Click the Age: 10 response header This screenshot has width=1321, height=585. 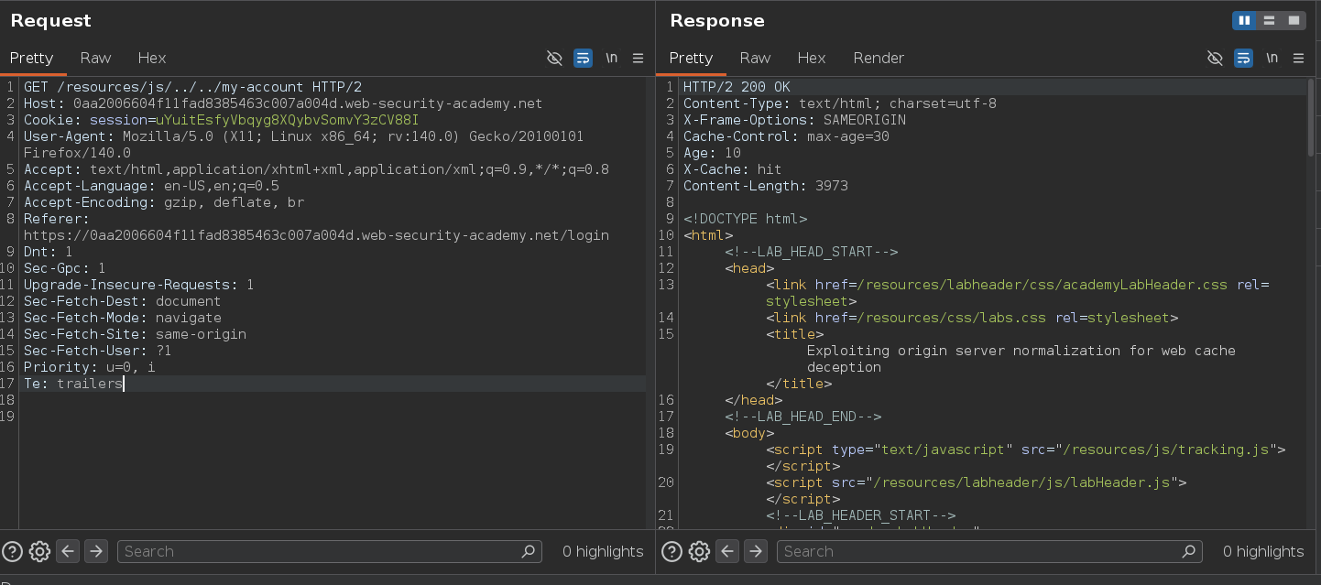[712, 153]
